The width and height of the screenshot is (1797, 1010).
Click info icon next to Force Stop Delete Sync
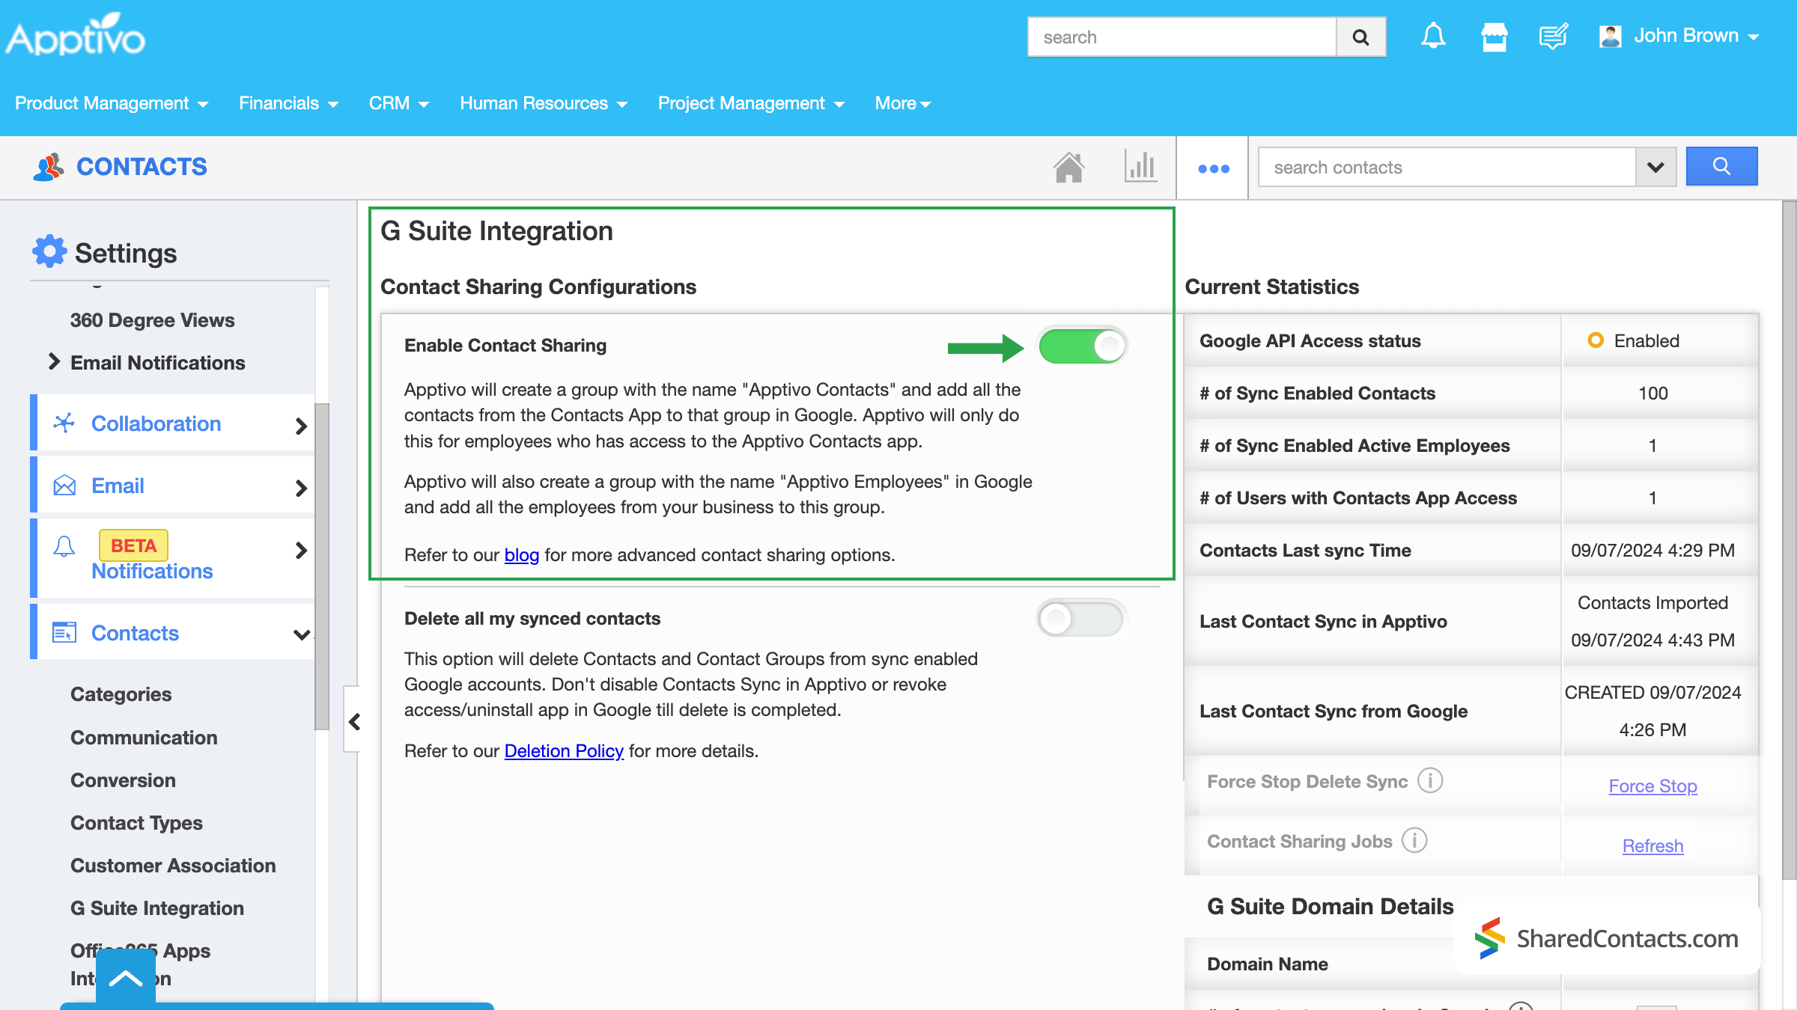tap(1430, 780)
